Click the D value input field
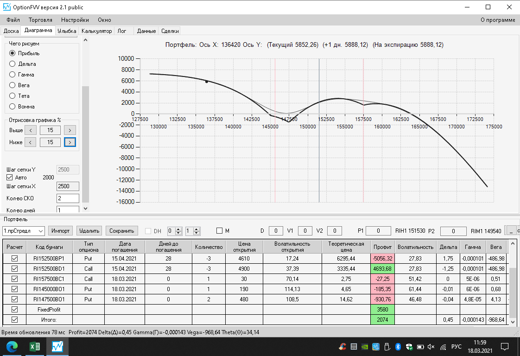520x356 pixels. click(276, 231)
